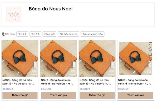The width and height of the screenshot is (158, 103).
Task: Click the heart wishlist icon on XL product
Action: 150,44
